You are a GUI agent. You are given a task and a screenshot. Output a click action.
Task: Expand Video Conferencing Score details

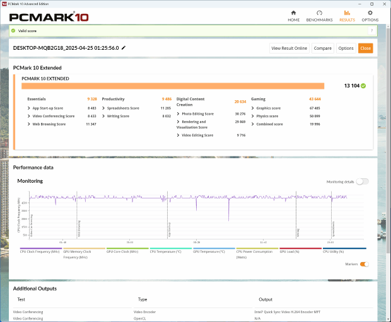coord(28,116)
